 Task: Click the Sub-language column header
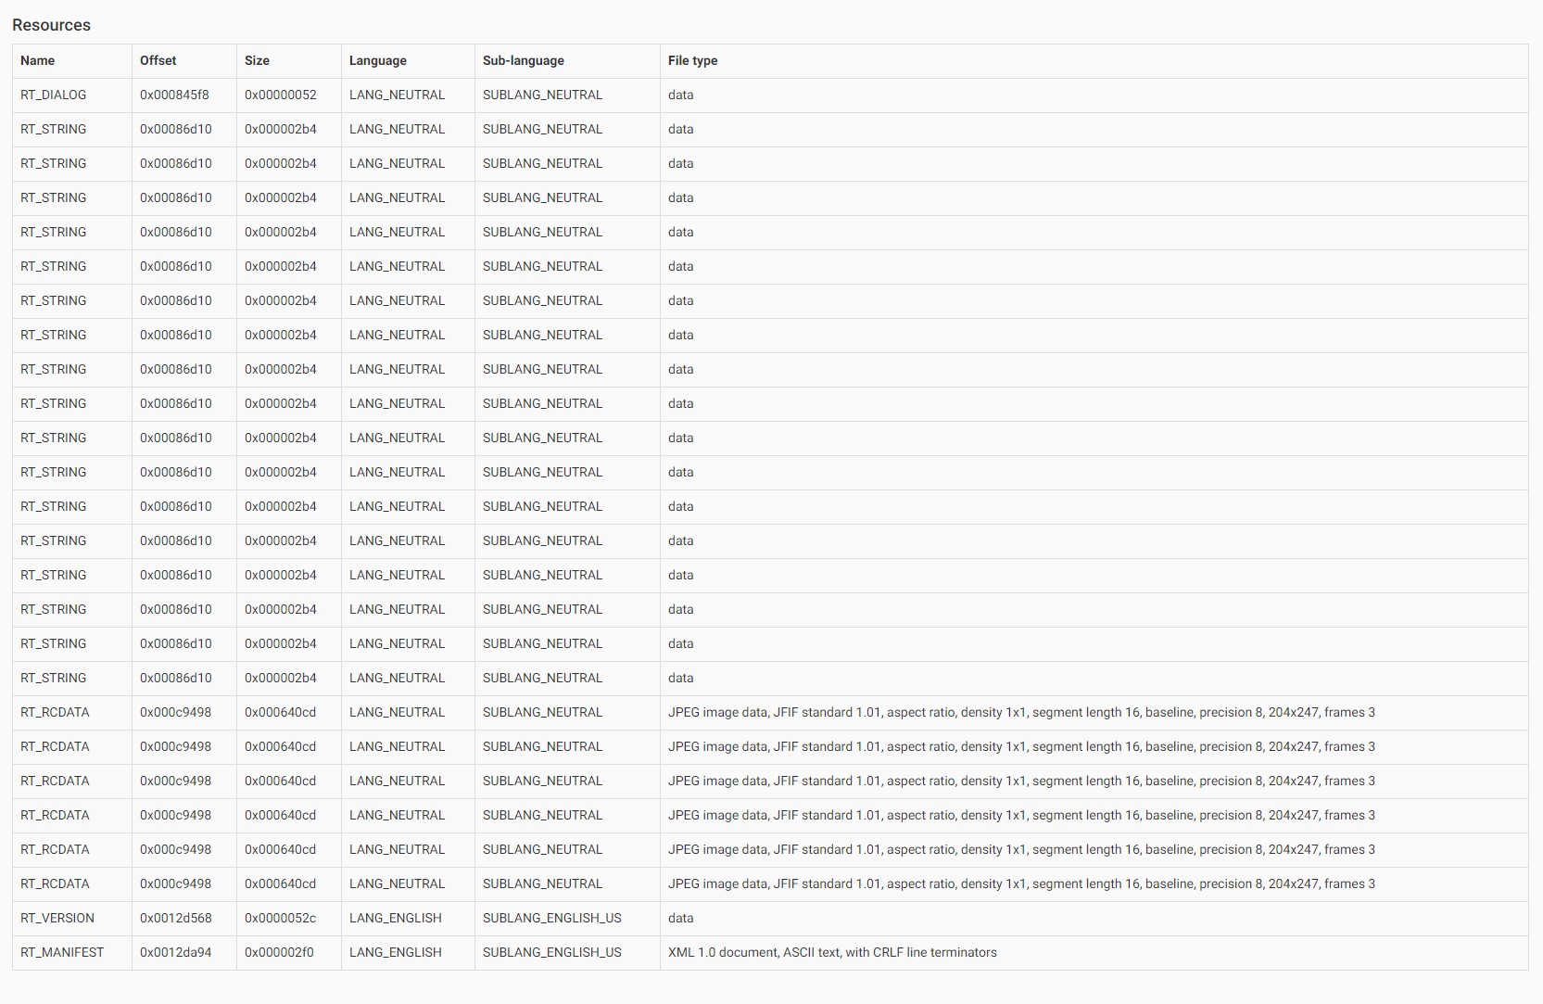tap(523, 60)
